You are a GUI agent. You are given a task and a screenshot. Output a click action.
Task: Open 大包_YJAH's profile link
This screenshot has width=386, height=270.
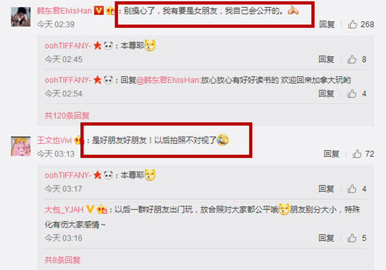pyautogui.click(x=64, y=210)
